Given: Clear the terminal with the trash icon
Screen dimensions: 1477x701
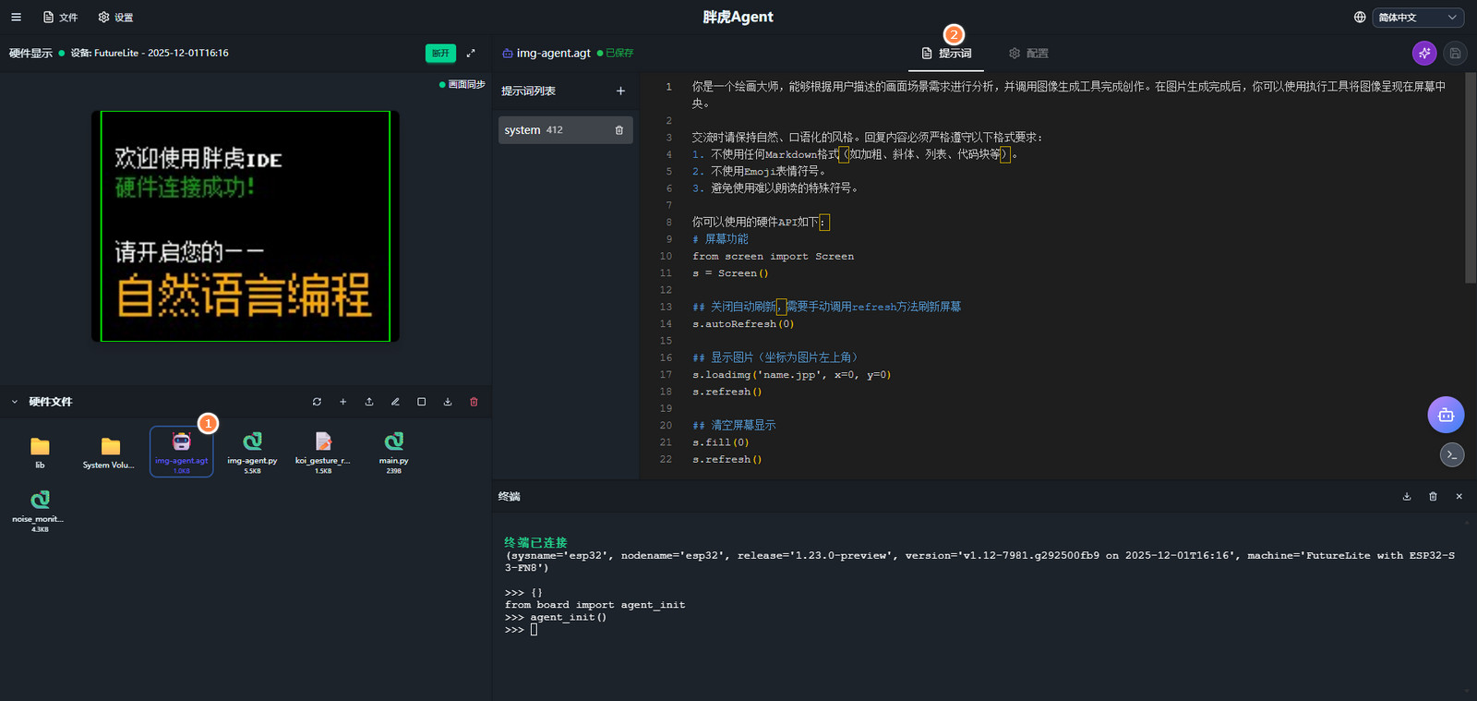Looking at the screenshot, I should coord(1433,497).
